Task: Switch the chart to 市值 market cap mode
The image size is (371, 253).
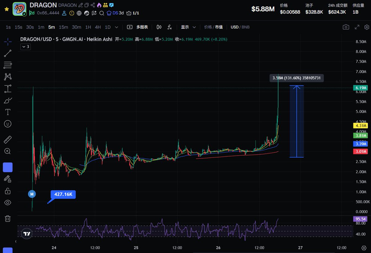Action: pyautogui.click(x=219, y=27)
